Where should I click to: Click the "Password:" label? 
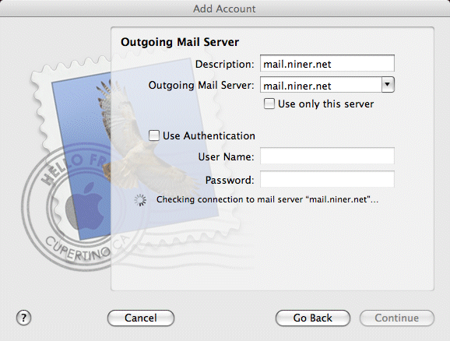(x=230, y=180)
